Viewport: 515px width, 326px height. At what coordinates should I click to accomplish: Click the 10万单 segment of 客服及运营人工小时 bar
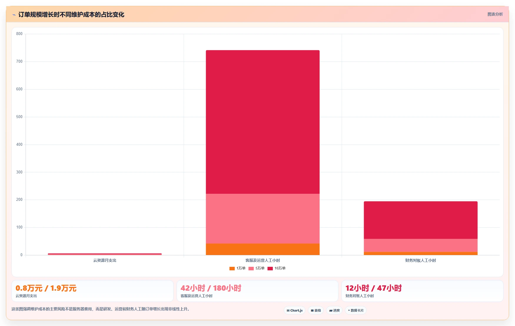[x=263, y=122]
